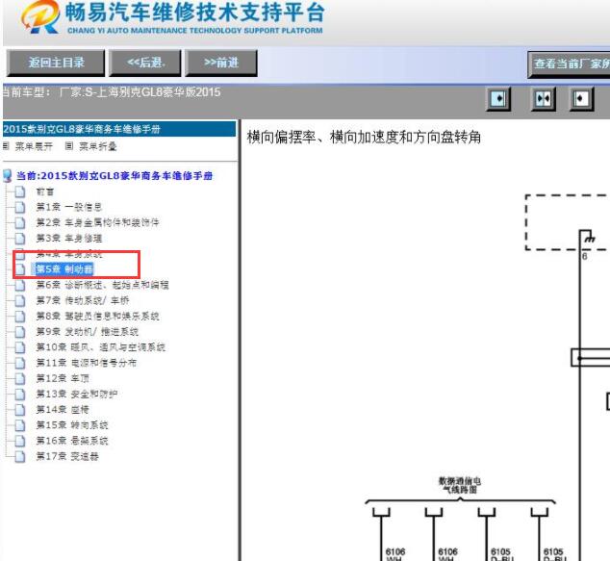
Task: Click the split-panel layout icon
Action: 543,99
